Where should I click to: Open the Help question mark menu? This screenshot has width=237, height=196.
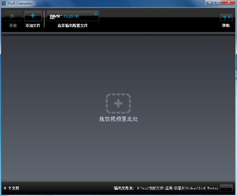point(226,18)
